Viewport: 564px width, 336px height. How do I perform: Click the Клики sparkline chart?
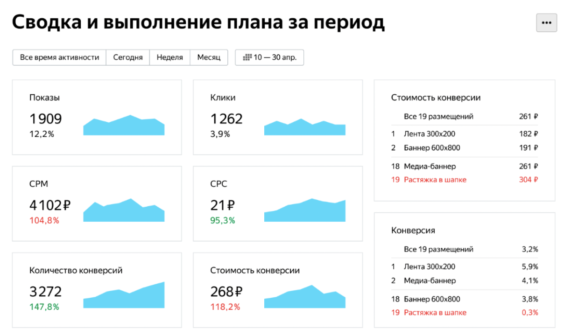tap(305, 127)
